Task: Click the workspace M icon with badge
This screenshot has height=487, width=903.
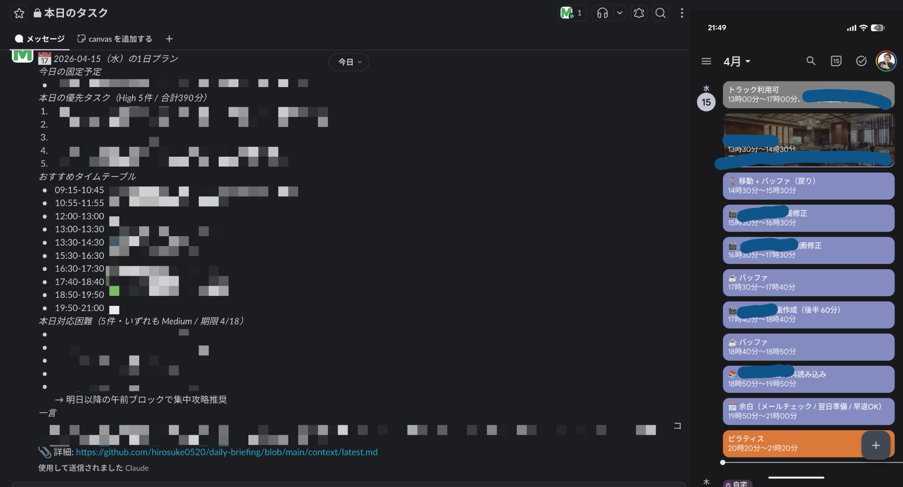Action: pyautogui.click(x=572, y=13)
